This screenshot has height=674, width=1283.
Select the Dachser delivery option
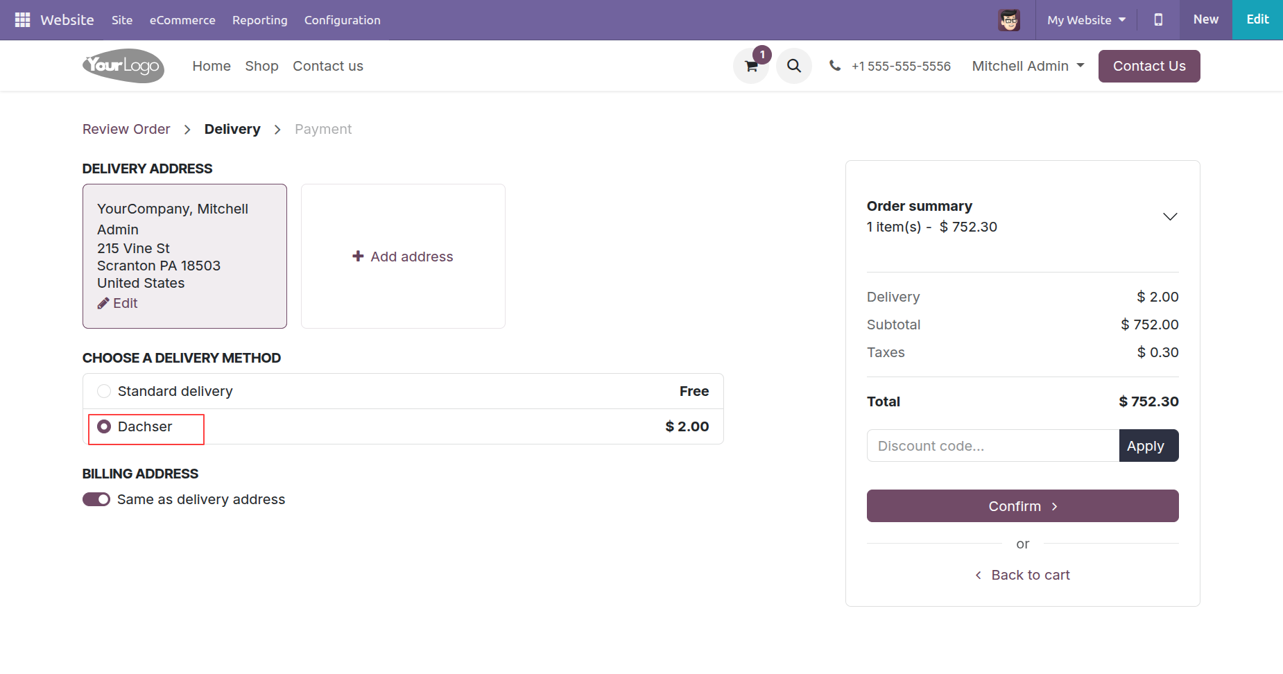tap(104, 426)
